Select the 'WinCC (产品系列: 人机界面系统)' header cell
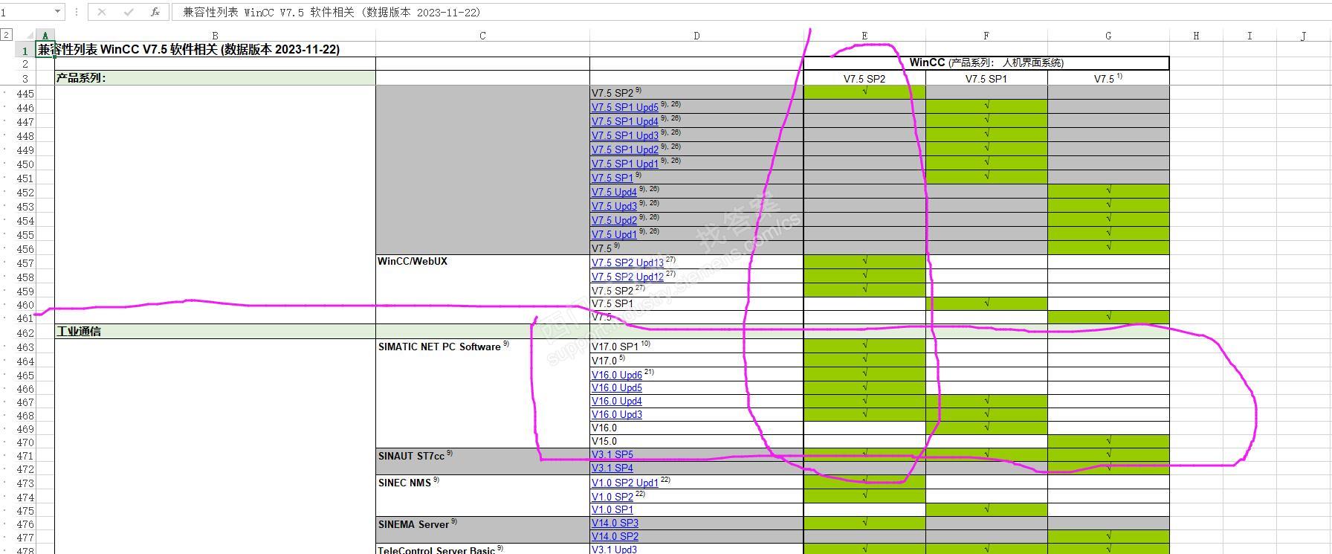Image resolution: width=1332 pixels, height=554 pixels. coord(986,62)
